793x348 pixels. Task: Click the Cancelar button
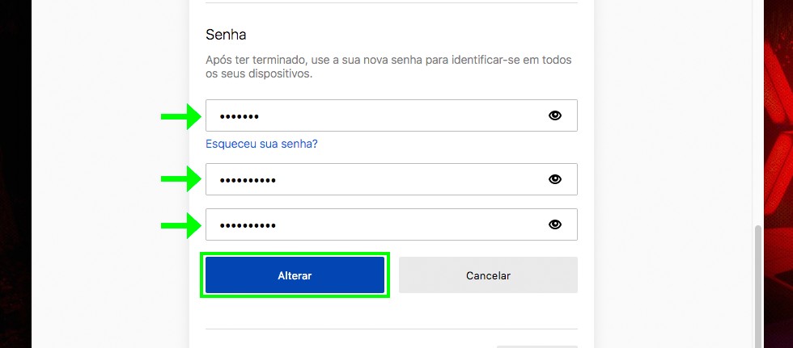tap(488, 275)
